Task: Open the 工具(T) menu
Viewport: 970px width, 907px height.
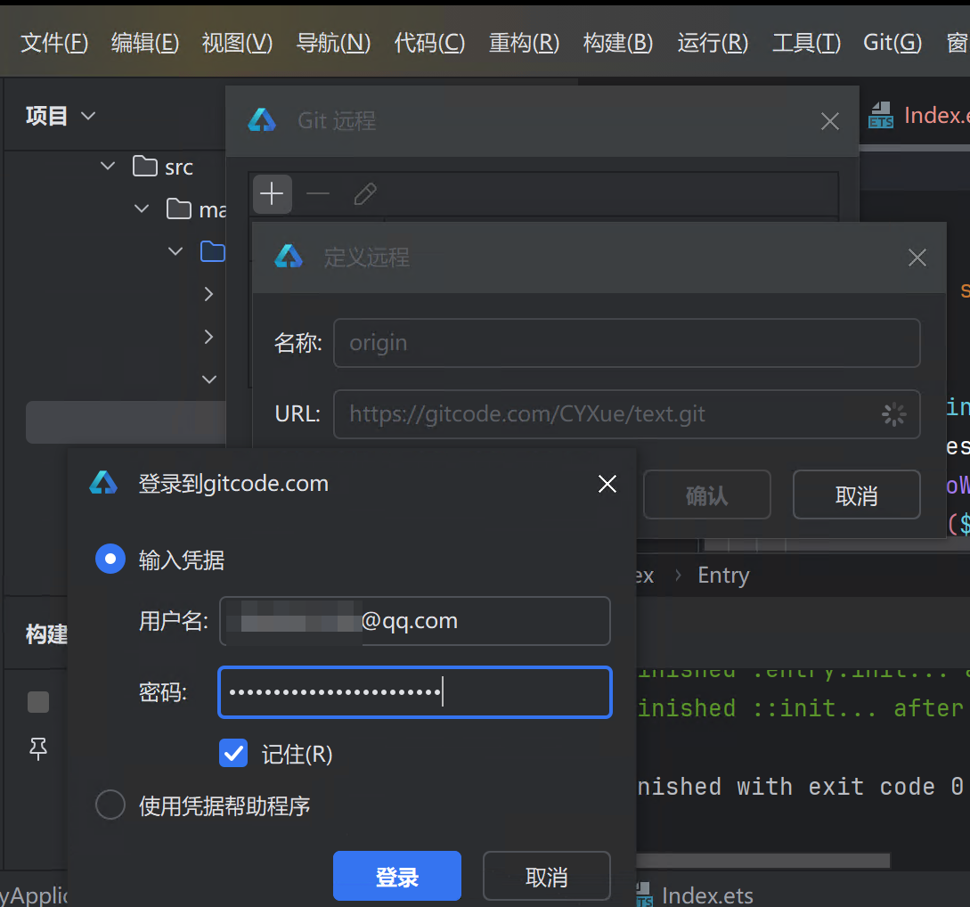Action: coord(807,43)
